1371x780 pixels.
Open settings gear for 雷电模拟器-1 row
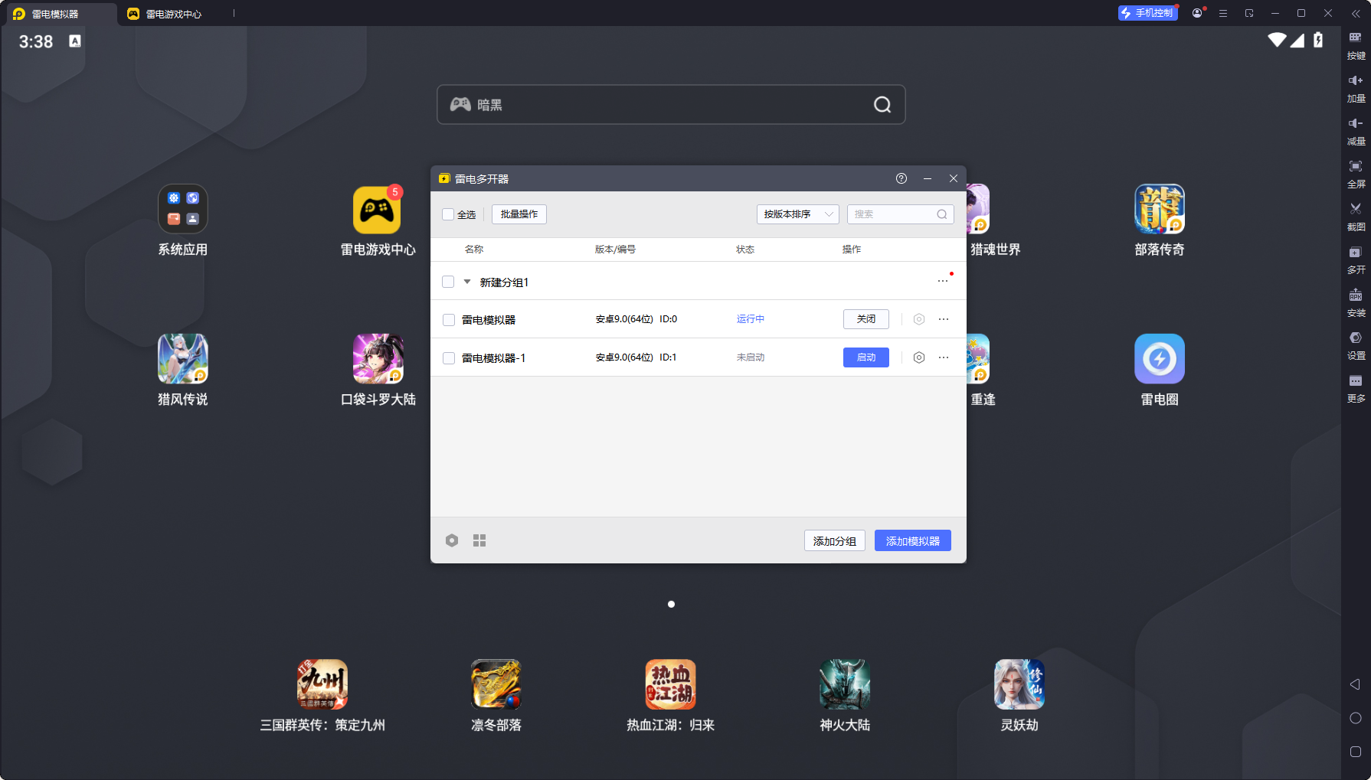pyautogui.click(x=919, y=357)
